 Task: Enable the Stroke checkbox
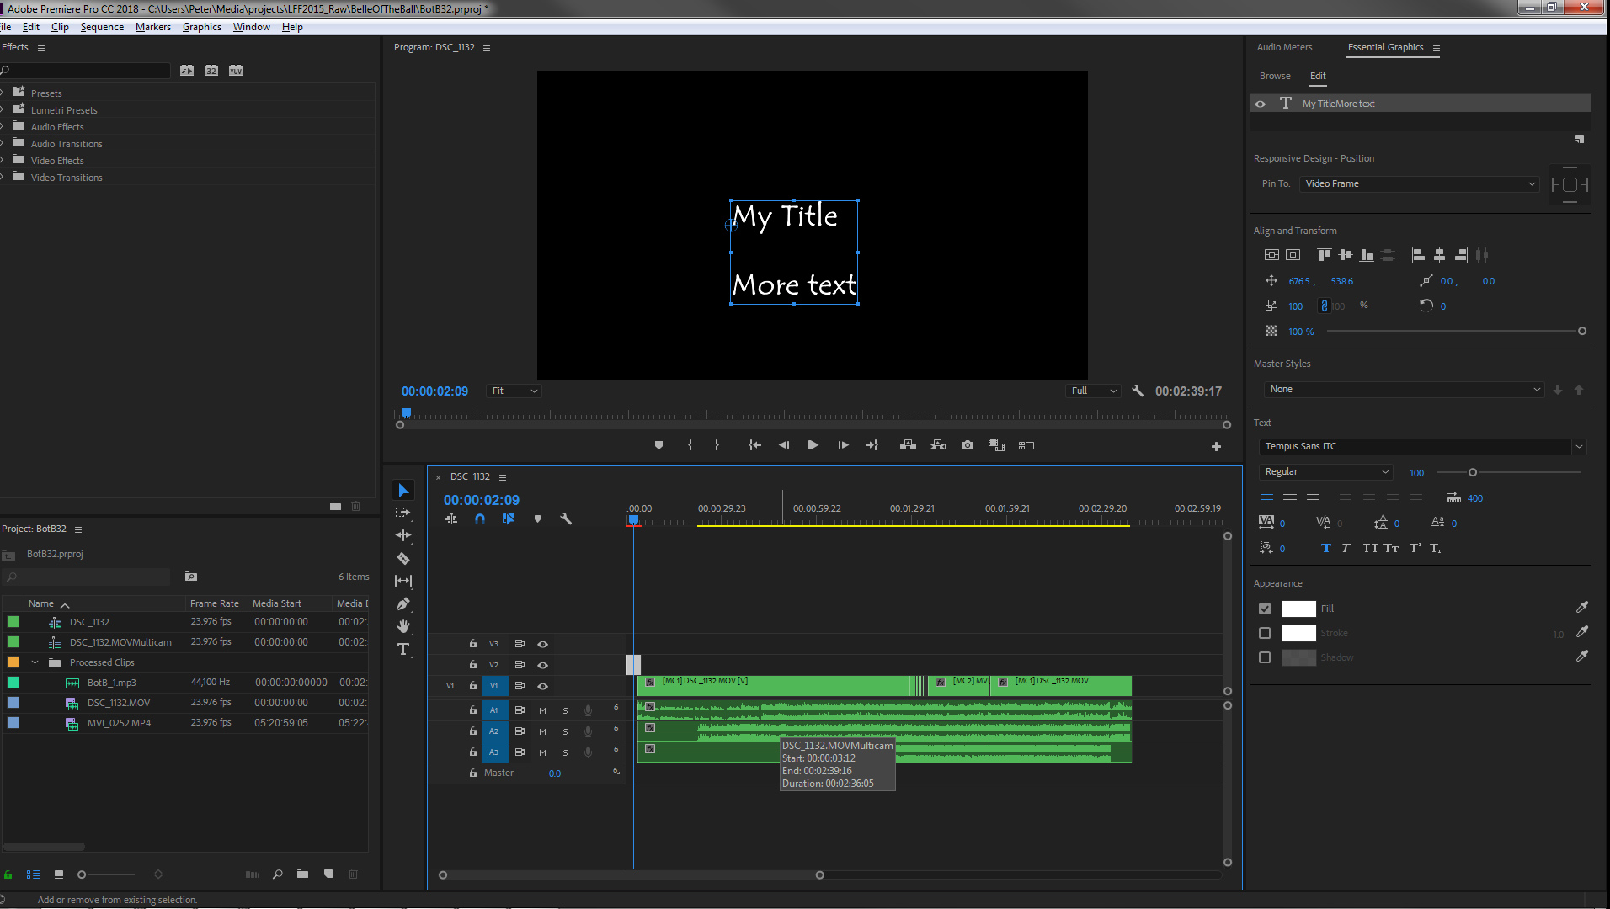click(x=1265, y=633)
